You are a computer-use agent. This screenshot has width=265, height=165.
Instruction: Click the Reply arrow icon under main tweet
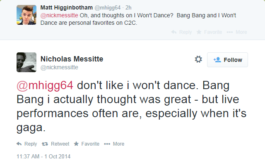tap(19, 144)
